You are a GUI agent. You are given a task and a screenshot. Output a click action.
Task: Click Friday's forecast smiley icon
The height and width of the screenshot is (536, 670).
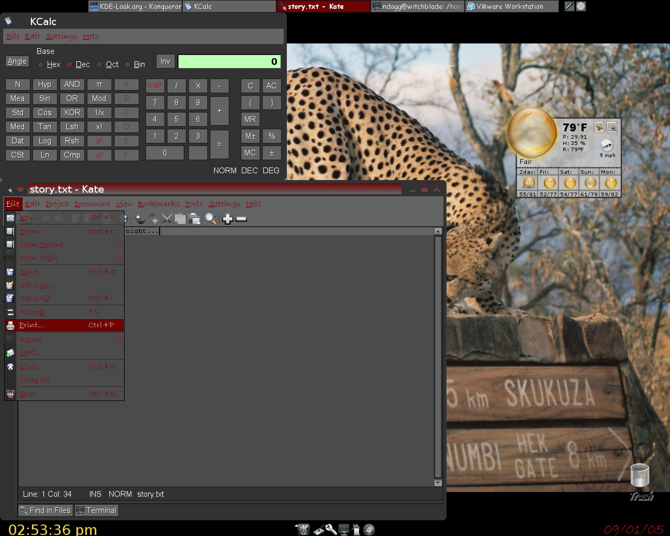549,183
